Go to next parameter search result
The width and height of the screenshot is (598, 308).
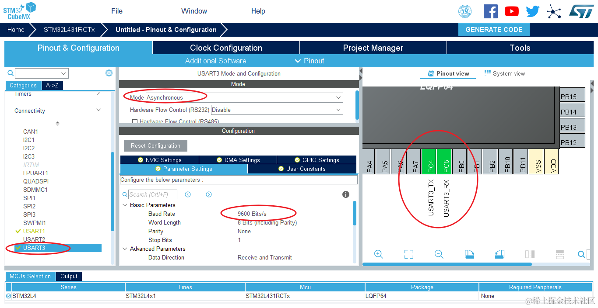click(209, 194)
